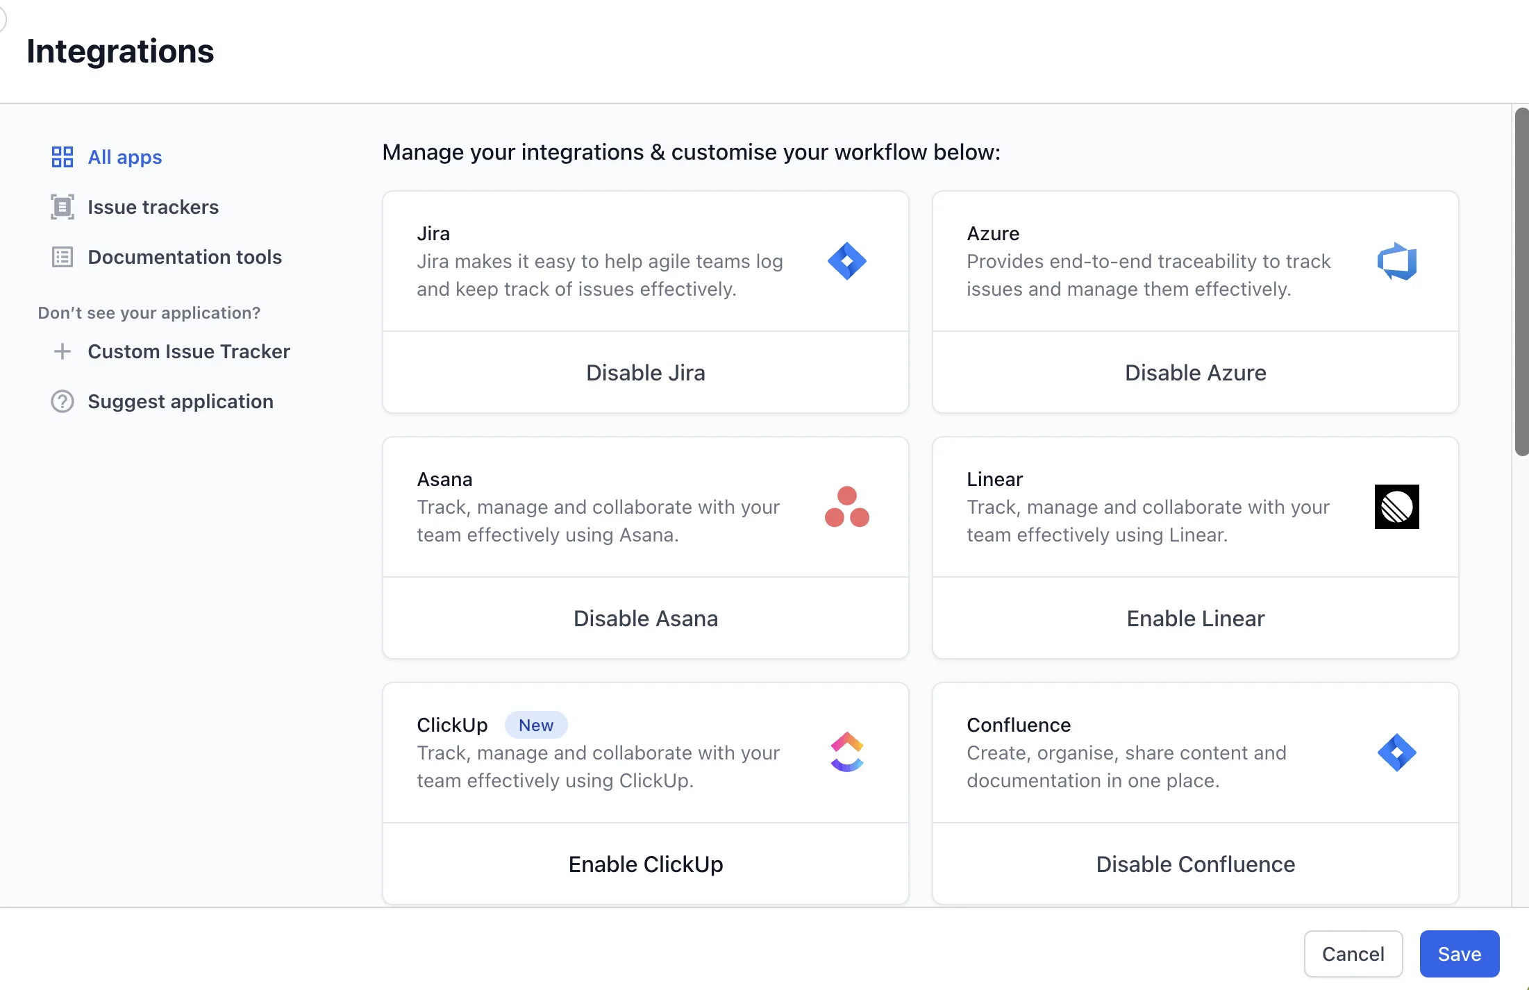Click the ClickUp colorful logo icon
This screenshot has height=990, width=1529.
847,753
